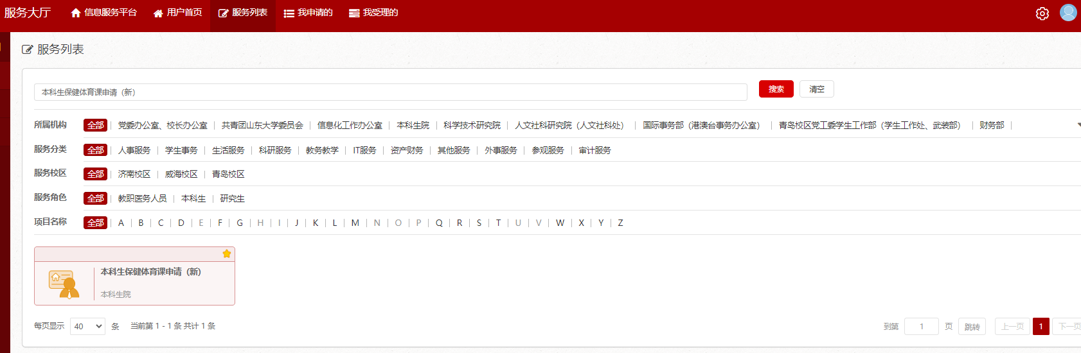This screenshot has width=1081, height=353.
Task: Filter project names by letter B
Action: coord(141,223)
